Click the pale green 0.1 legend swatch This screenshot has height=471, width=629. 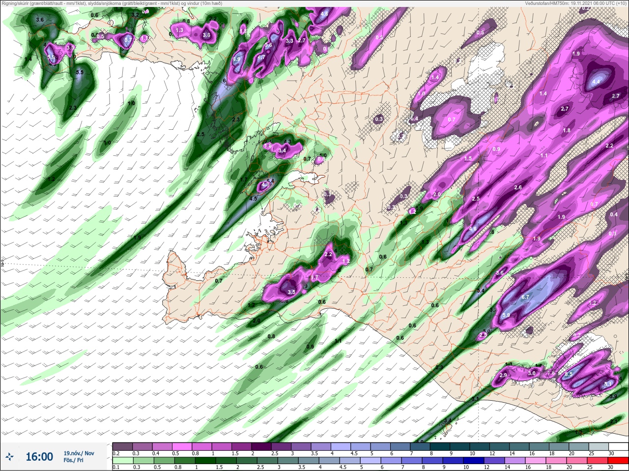click(123, 461)
